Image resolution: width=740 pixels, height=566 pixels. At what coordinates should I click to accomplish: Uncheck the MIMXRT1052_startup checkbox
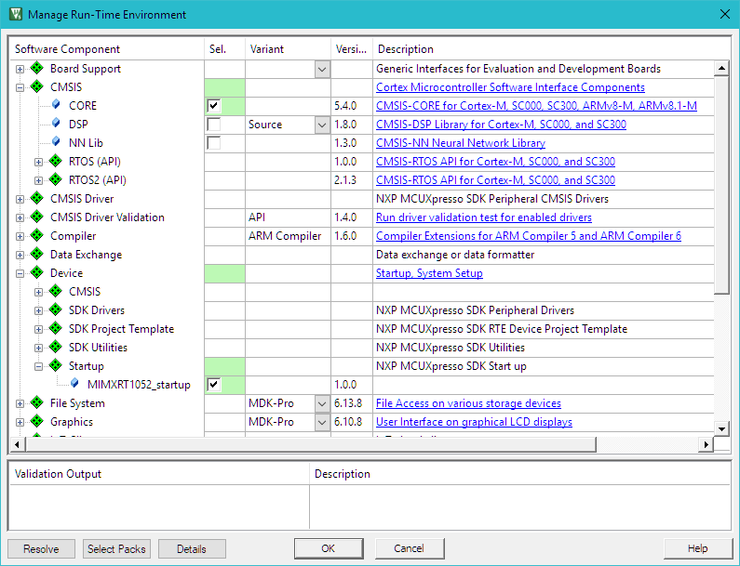[214, 385]
